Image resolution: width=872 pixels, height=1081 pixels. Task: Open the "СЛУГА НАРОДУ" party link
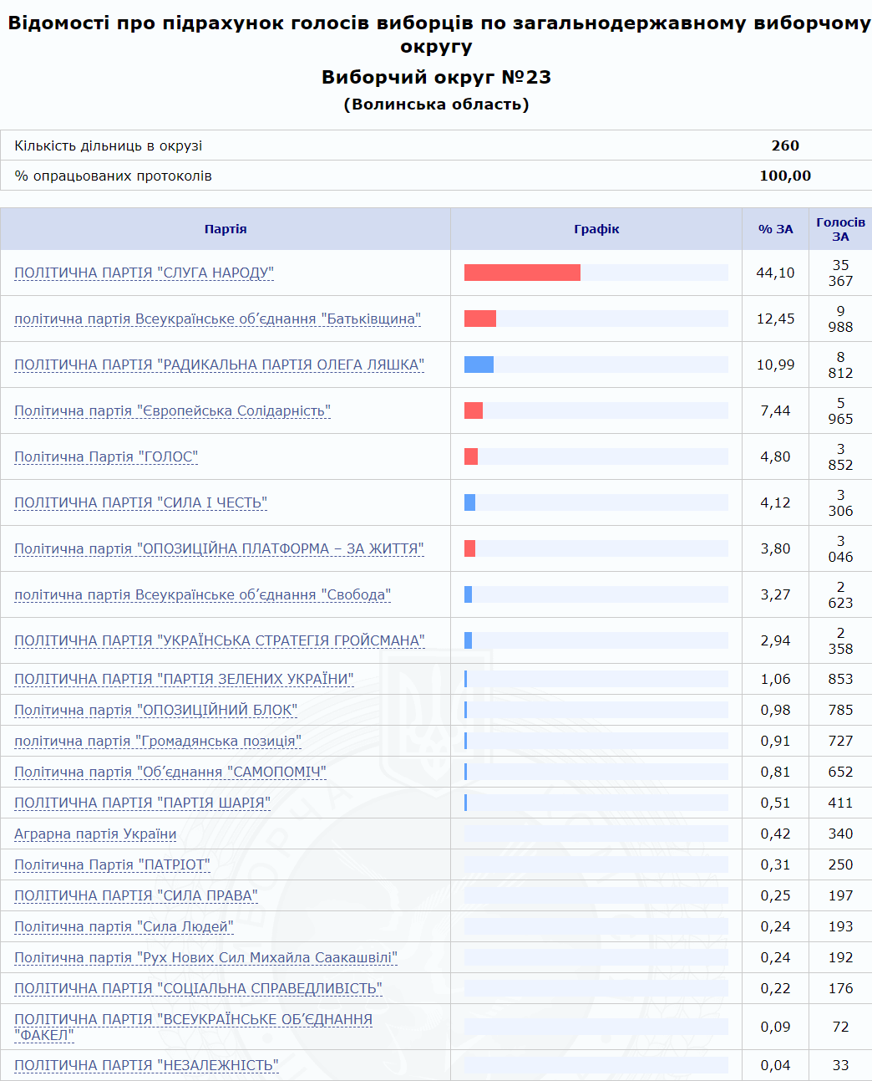point(144,273)
